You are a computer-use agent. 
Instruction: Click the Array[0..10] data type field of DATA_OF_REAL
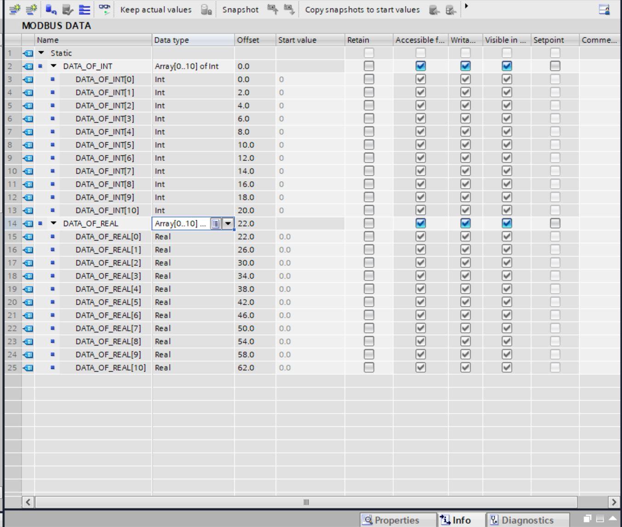pyautogui.click(x=181, y=223)
